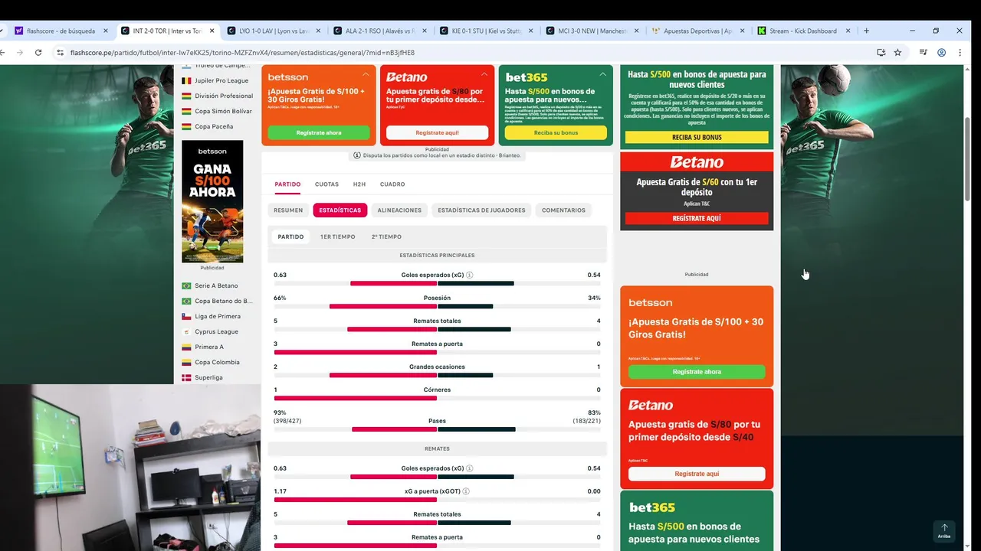Click the Chile flag for Liga de Primera
981x551 pixels.
186,316
